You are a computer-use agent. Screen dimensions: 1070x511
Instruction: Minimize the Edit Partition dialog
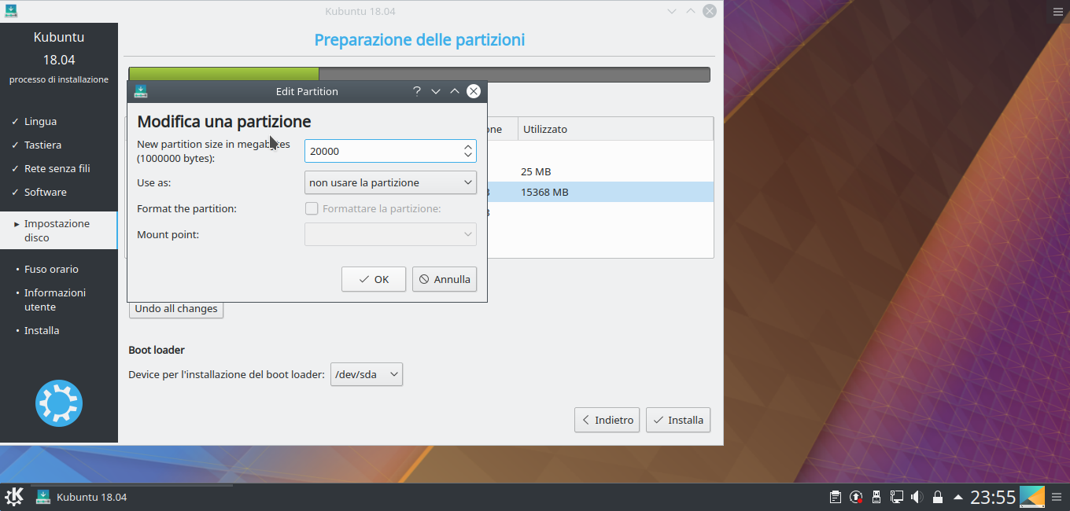[x=436, y=91]
